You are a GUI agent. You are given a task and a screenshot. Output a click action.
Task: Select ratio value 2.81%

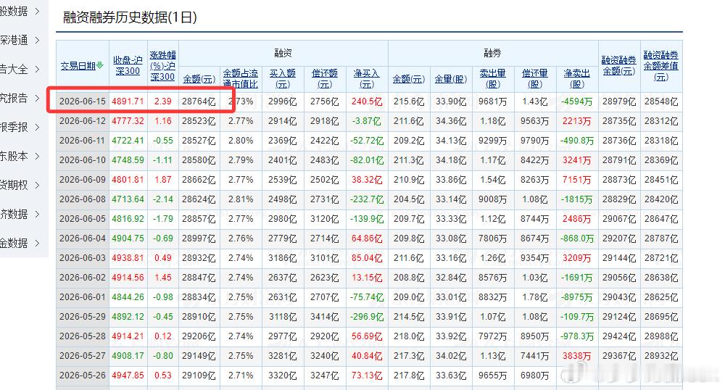tap(241, 199)
